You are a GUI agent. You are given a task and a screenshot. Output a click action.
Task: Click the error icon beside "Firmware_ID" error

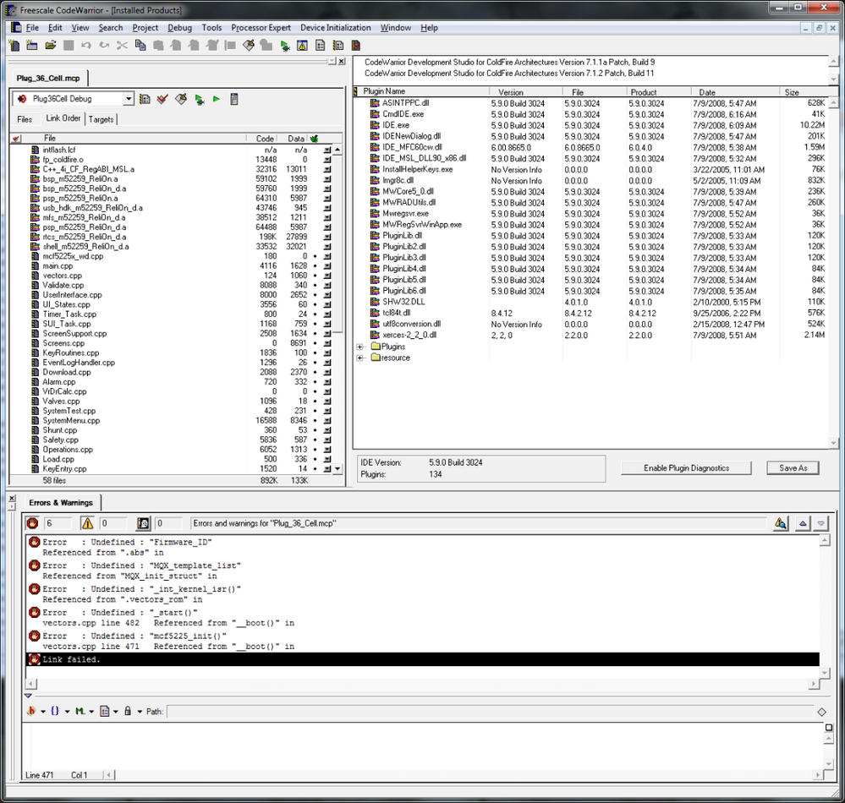35,542
